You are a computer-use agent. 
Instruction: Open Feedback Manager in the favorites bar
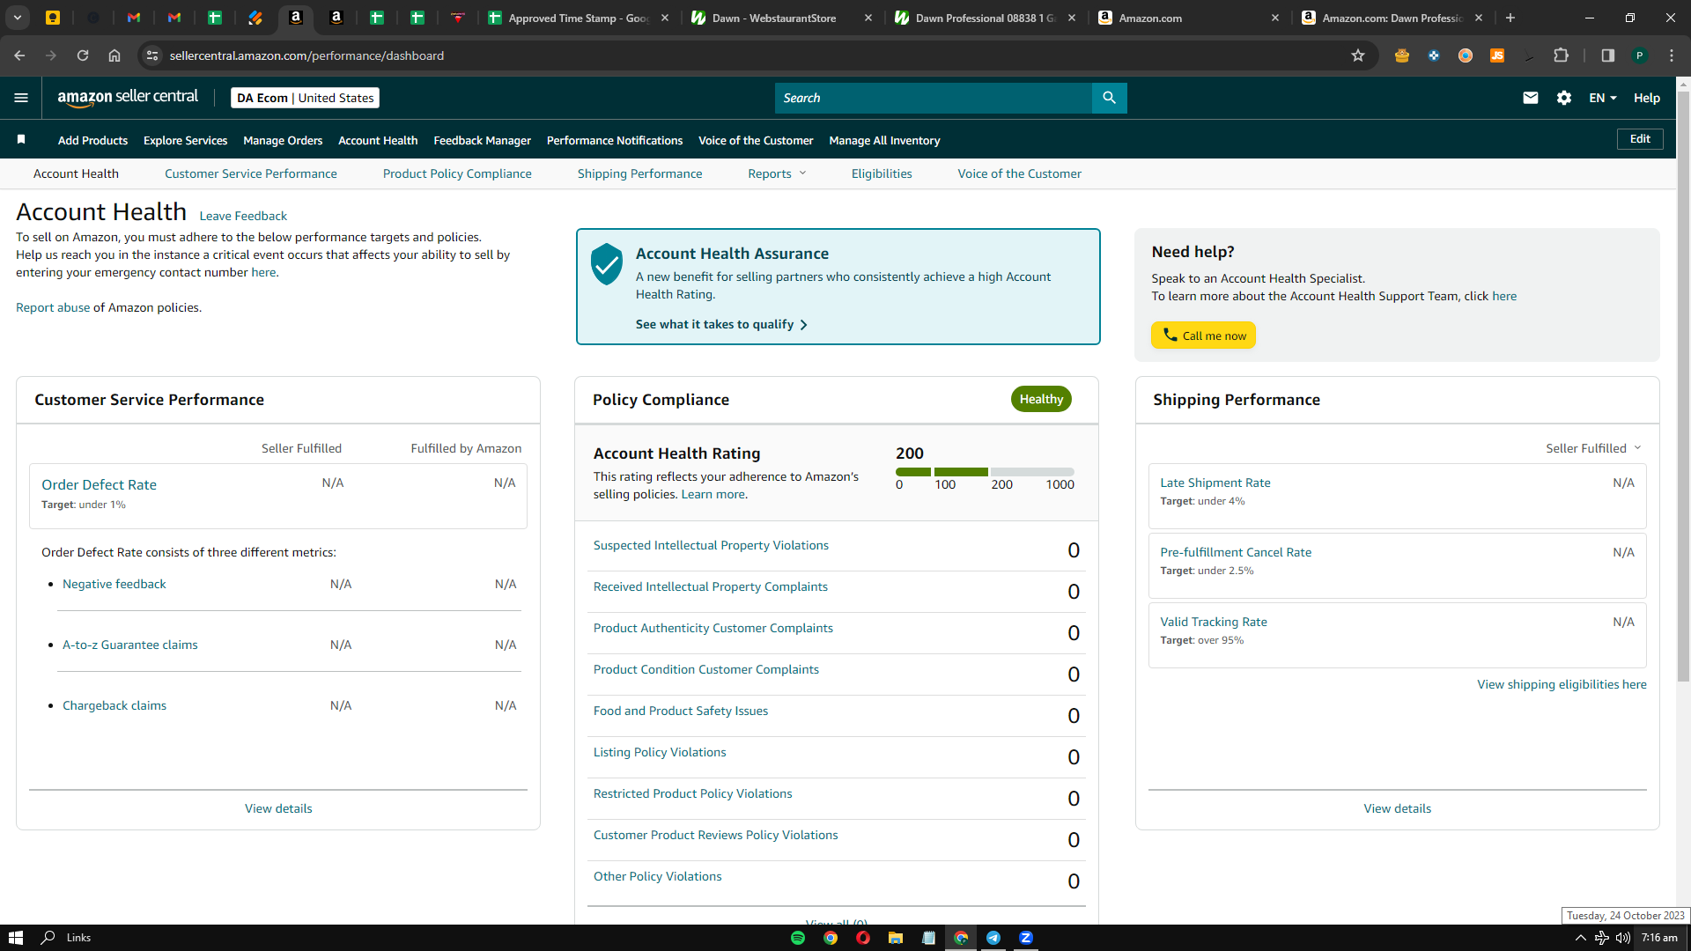[x=483, y=140]
